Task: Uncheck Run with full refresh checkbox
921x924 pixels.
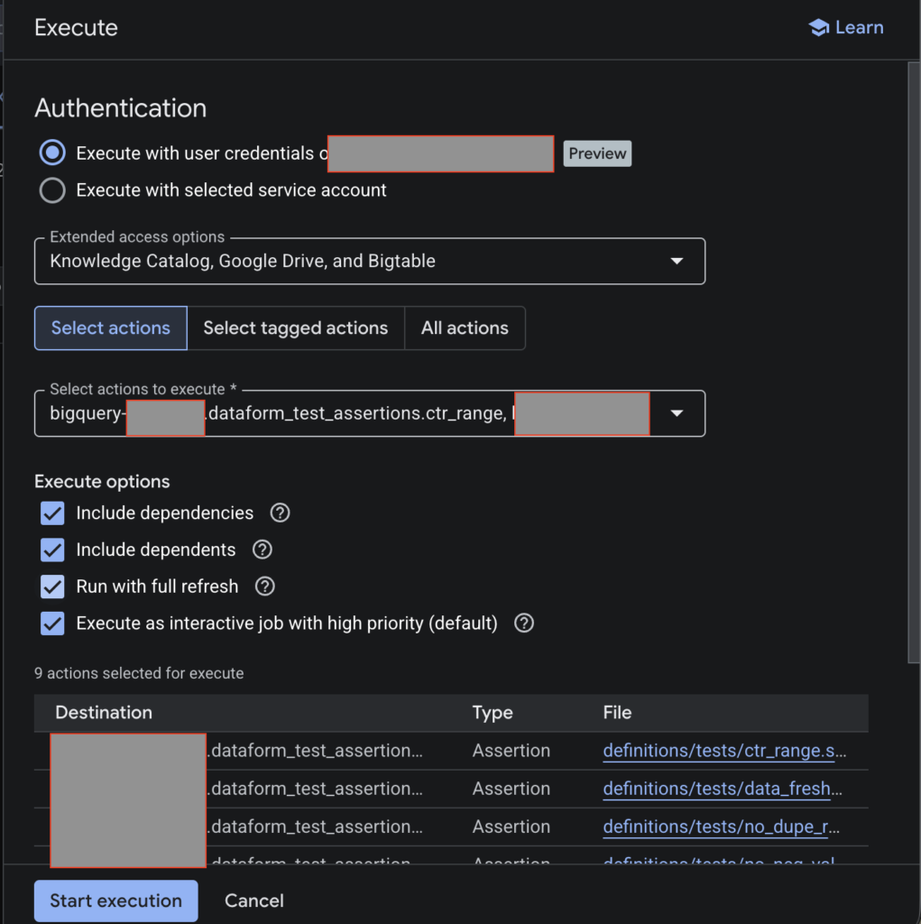Action: coord(52,587)
